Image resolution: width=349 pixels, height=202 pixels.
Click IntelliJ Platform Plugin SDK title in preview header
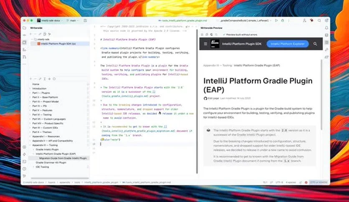click(x=242, y=44)
